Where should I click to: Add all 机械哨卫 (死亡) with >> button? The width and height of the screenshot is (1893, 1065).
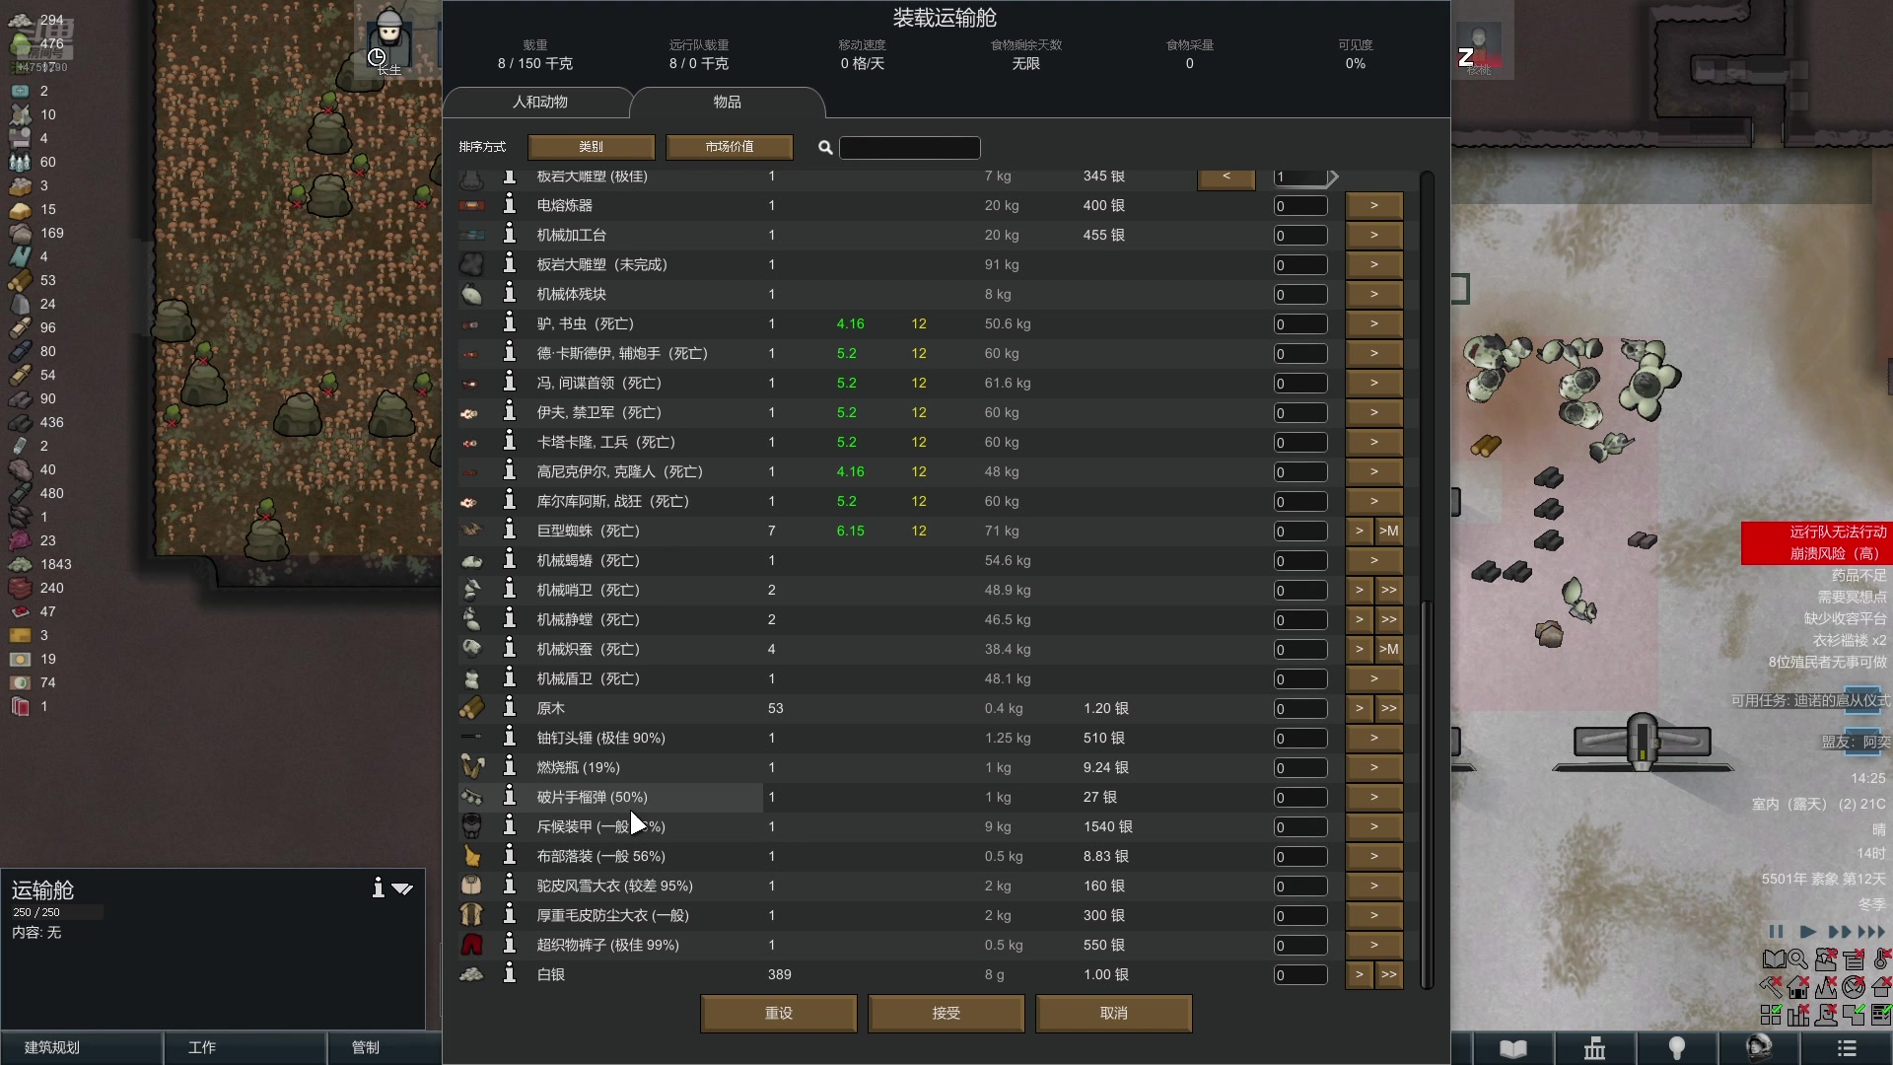click(x=1388, y=590)
